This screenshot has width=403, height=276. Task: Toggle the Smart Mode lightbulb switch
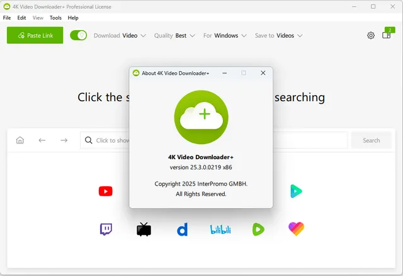(78, 35)
